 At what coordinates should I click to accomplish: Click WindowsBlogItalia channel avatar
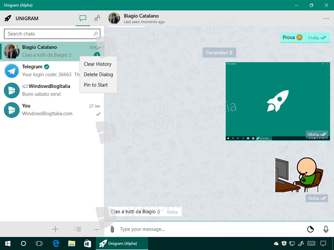tap(12, 90)
